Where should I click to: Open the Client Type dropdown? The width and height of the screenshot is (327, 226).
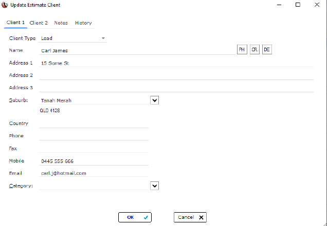72,38
